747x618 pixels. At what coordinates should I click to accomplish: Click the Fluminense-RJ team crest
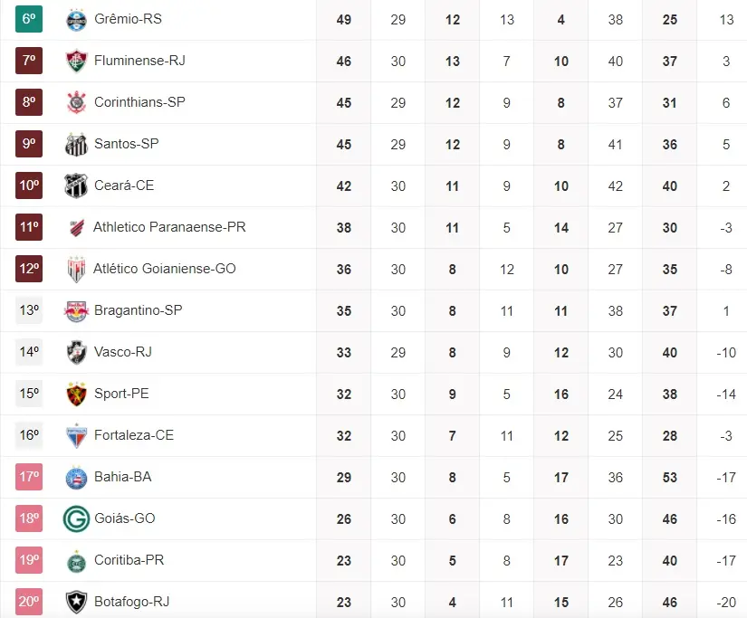coord(76,61)
